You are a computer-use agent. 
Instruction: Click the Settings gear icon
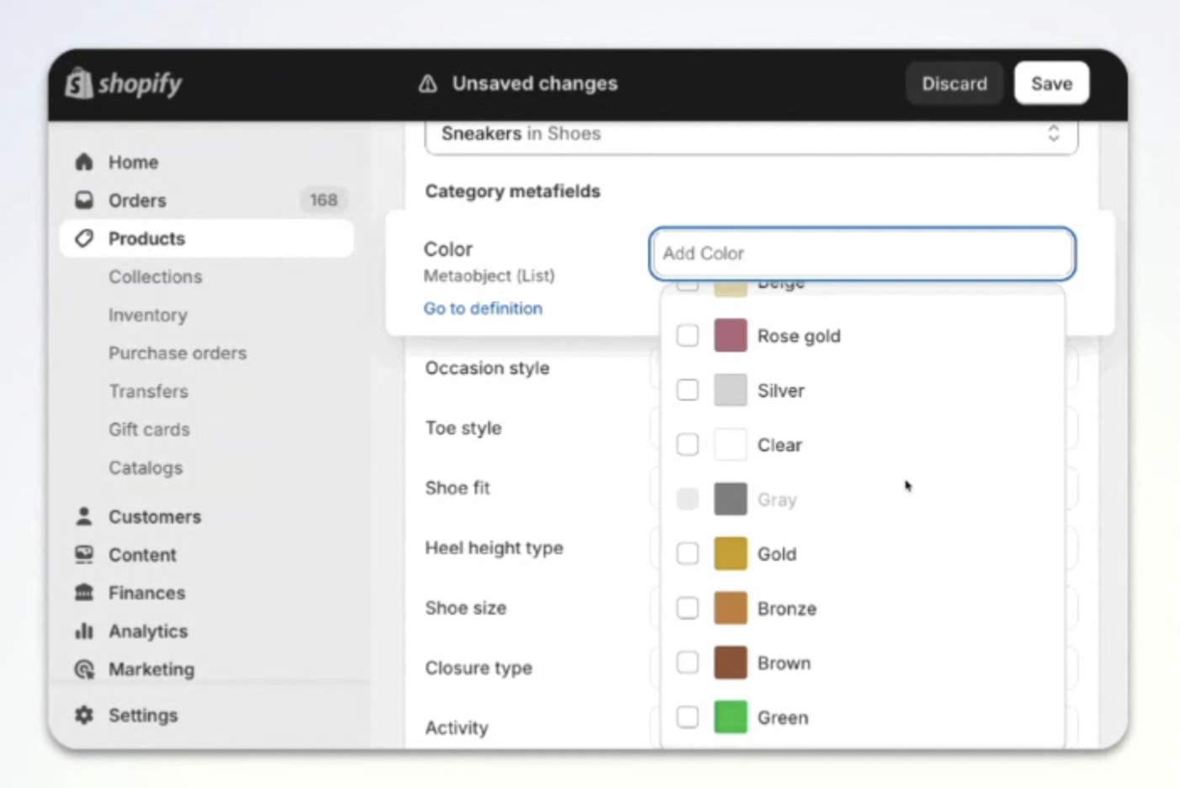coord(84,715)
